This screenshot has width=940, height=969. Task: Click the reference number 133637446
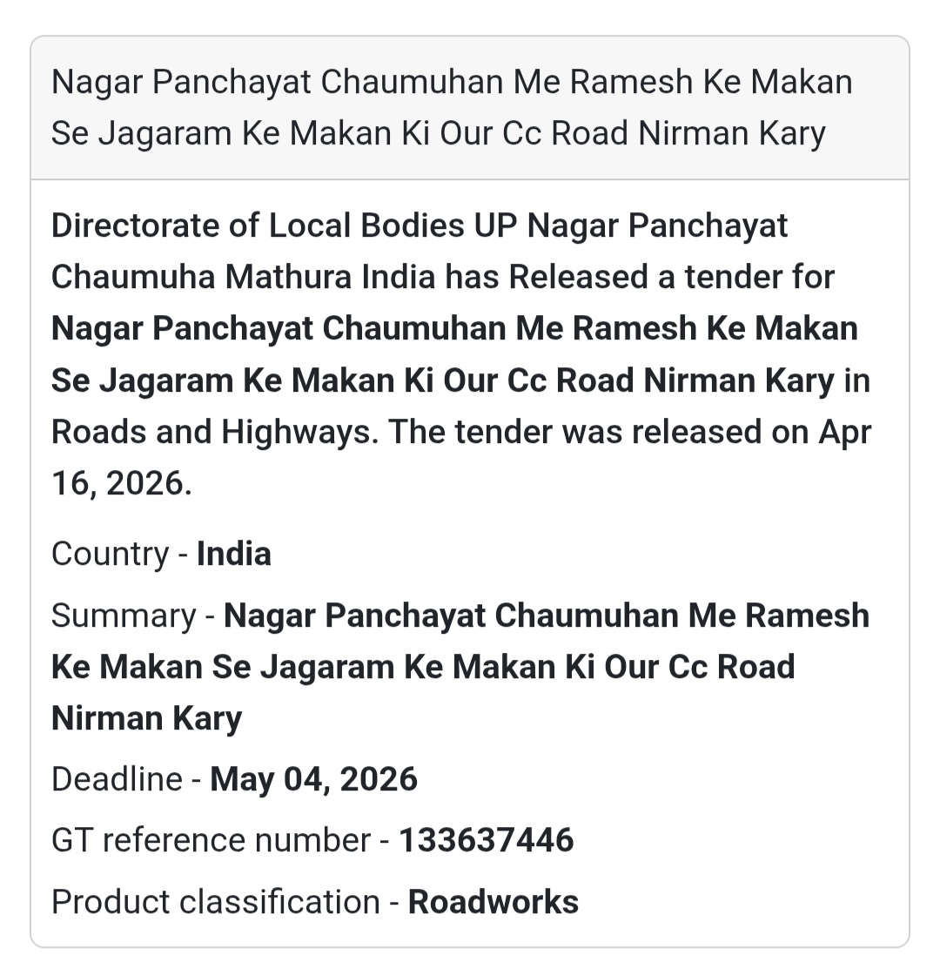(487, 840)
